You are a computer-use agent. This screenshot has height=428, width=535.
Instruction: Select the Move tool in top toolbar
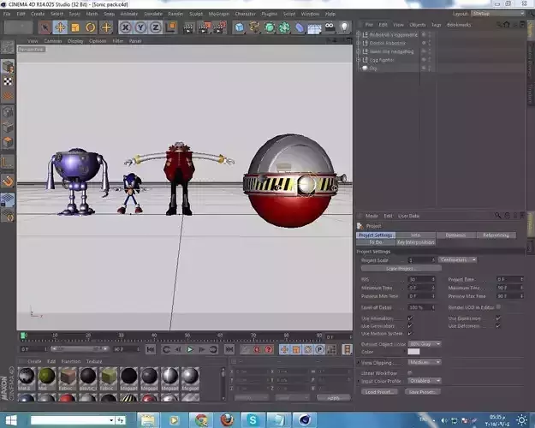click(60, 27)
